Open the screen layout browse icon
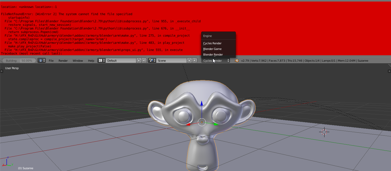This screenshot has width=391, height=171. coord(101,61)
